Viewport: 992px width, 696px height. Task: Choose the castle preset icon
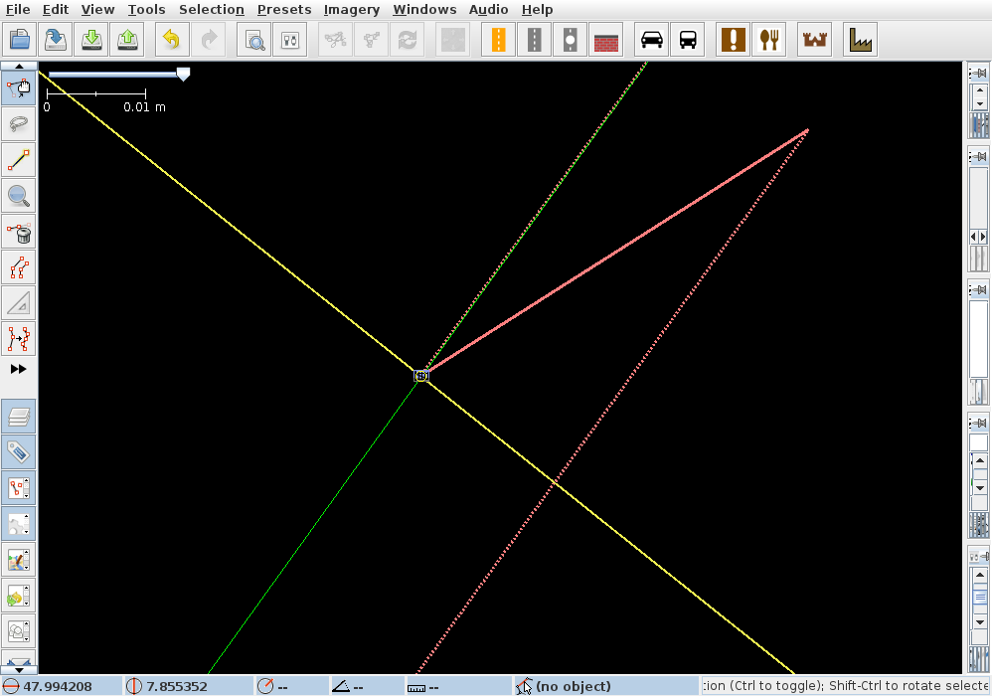pos(814,40)
